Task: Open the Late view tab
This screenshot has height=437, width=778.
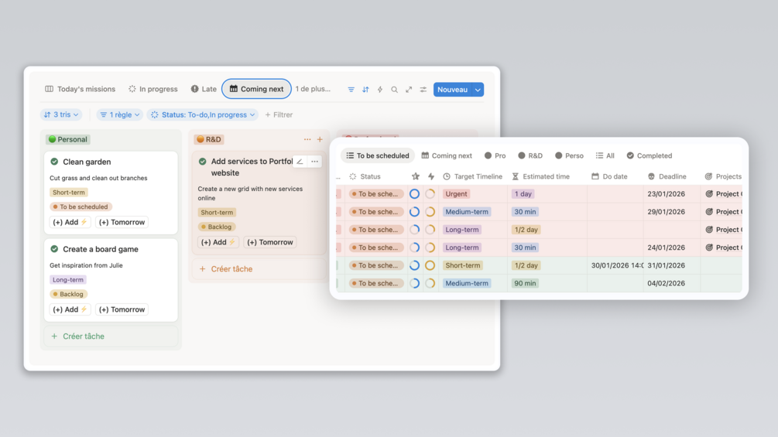Action: pos(204,89)
